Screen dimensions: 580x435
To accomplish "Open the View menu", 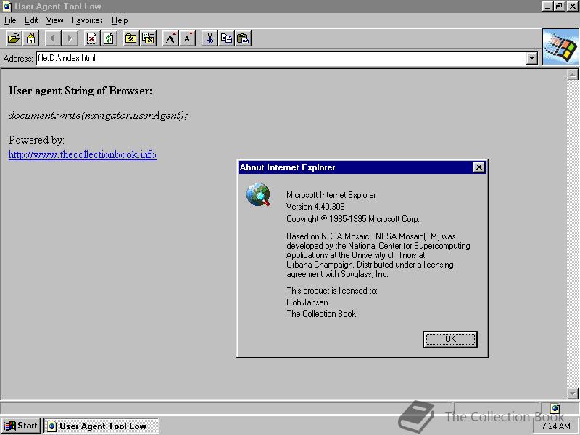I will click(x=54, y=20).
